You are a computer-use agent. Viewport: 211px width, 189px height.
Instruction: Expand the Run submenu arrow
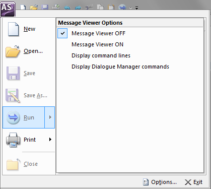pyautogui.click(x=50, y=117)
